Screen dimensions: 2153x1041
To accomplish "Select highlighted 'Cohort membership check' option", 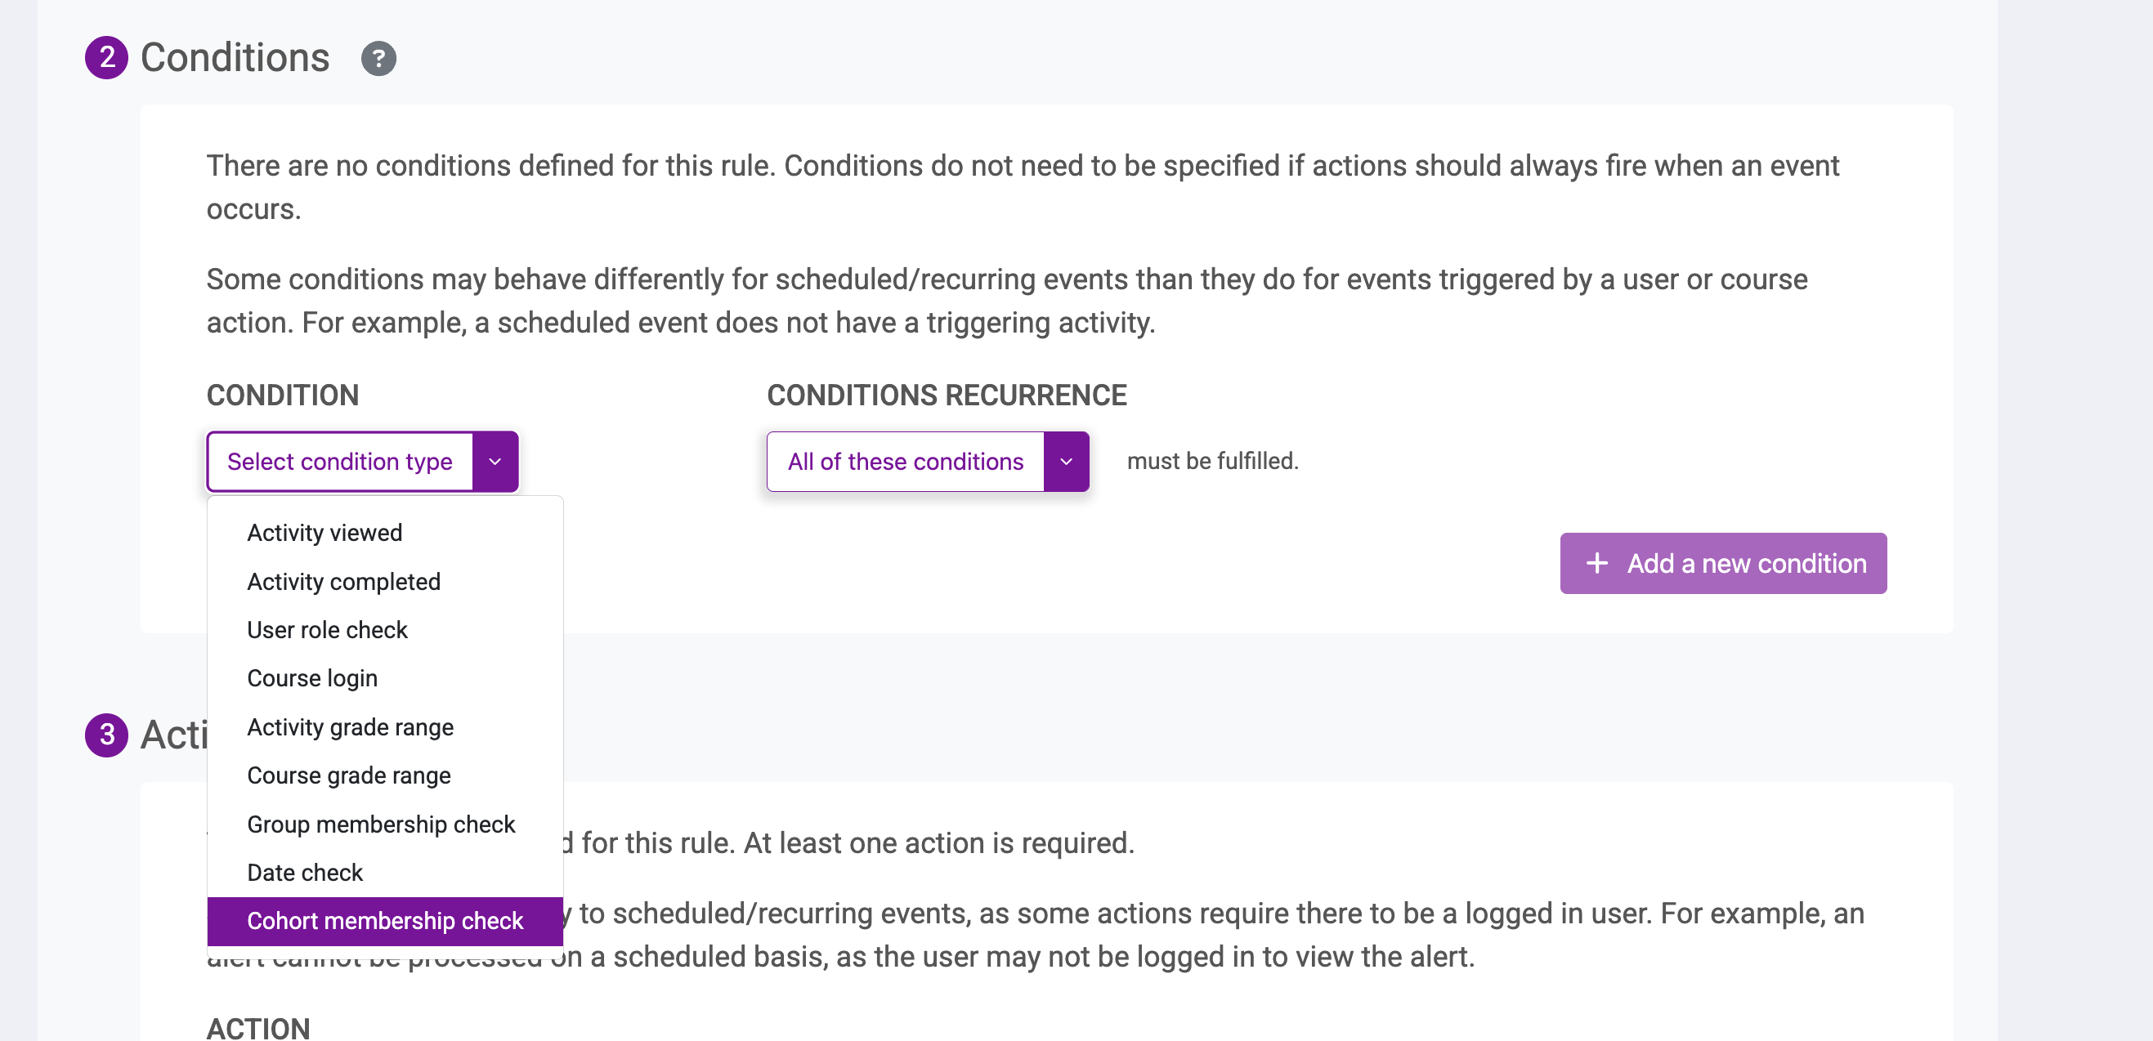I will tap(384, 921).
